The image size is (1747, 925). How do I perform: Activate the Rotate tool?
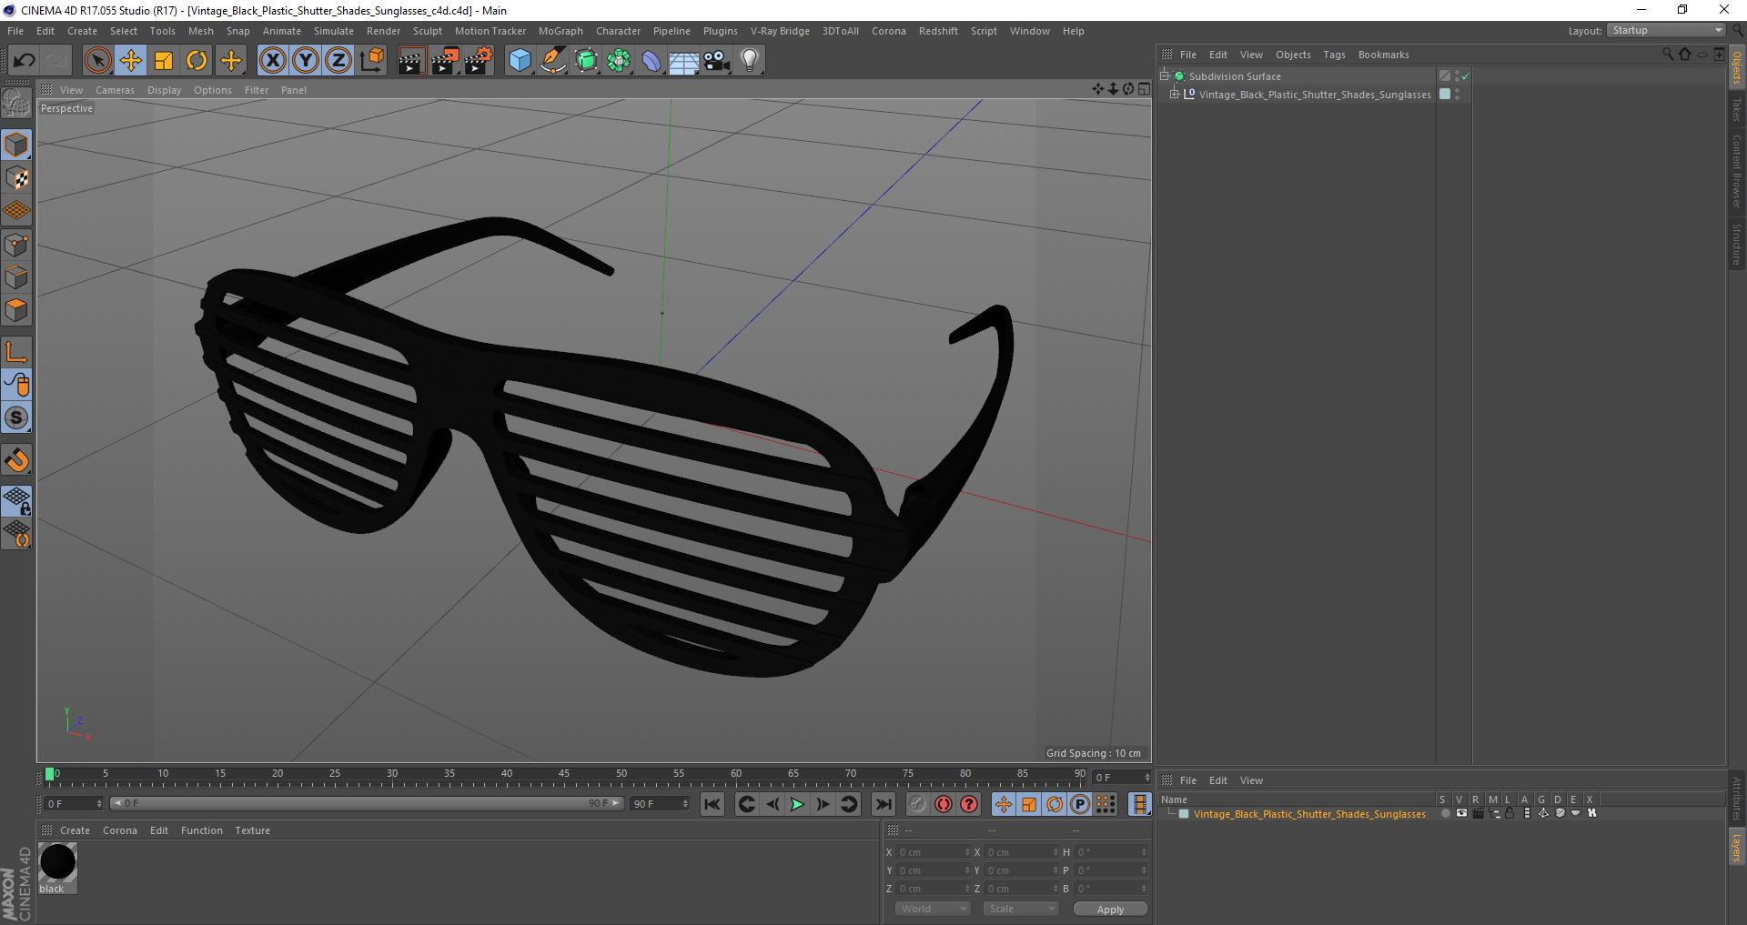[197, 60]
